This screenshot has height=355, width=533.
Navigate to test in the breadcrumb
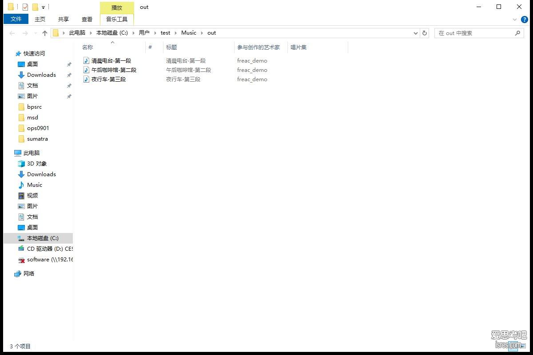pos(165,33)
